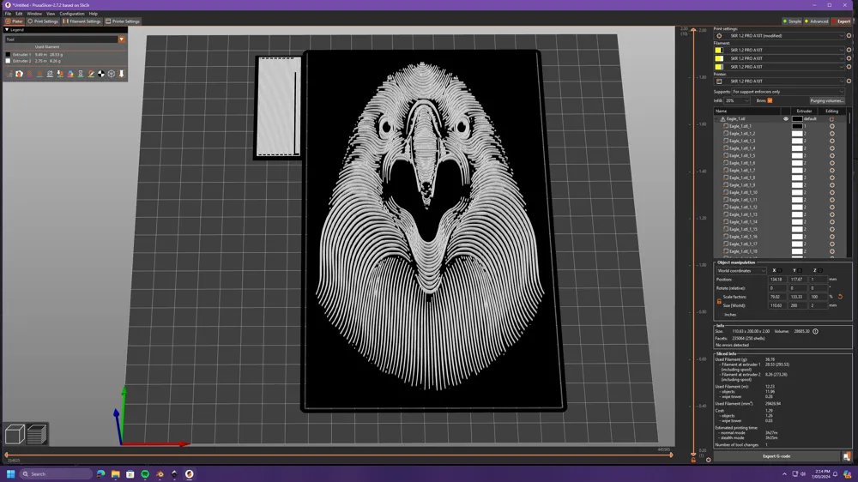This screenshot has width=858, height=482.
Task: Open World coordinates dropdown
Action: pos(741,271)
